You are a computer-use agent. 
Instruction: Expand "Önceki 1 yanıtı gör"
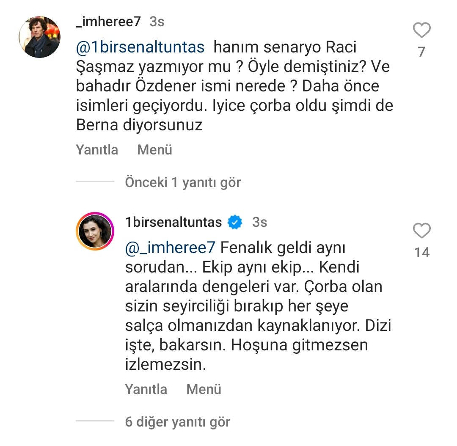coord(183,182)
